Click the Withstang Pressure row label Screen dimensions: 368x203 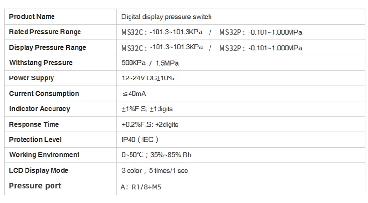click(41, 63)
